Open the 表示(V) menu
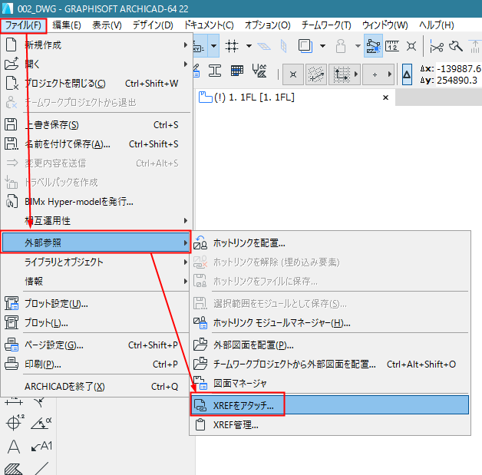The image size is (482, 475). 107,25
